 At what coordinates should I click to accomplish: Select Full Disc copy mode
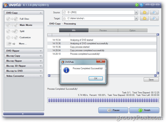[24, 19]
